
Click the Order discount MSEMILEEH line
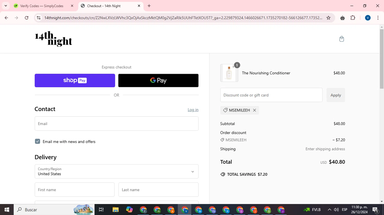point(233,140)
